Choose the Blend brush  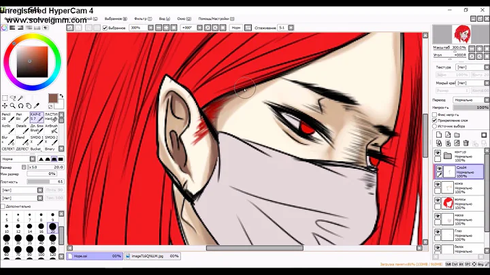[22, 140]
